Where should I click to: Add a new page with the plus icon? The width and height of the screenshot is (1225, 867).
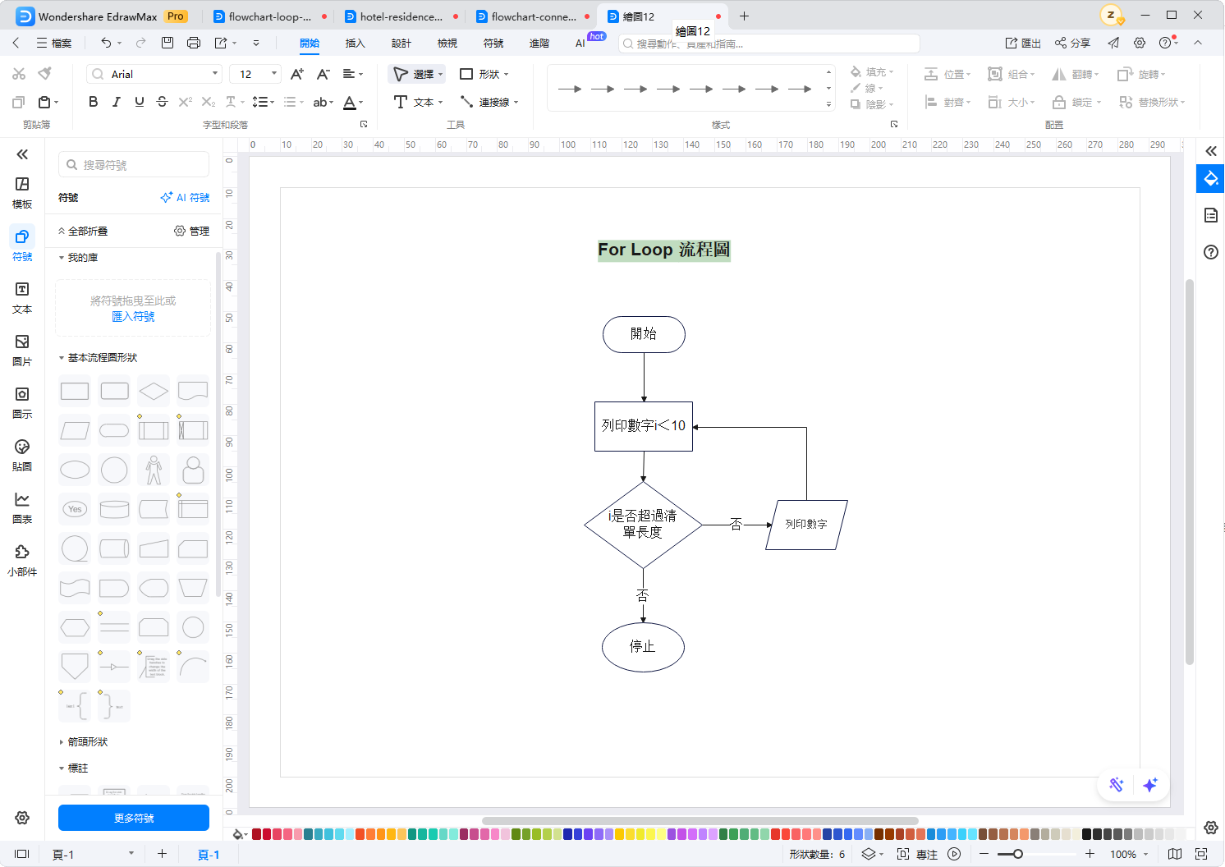[162, 854]
